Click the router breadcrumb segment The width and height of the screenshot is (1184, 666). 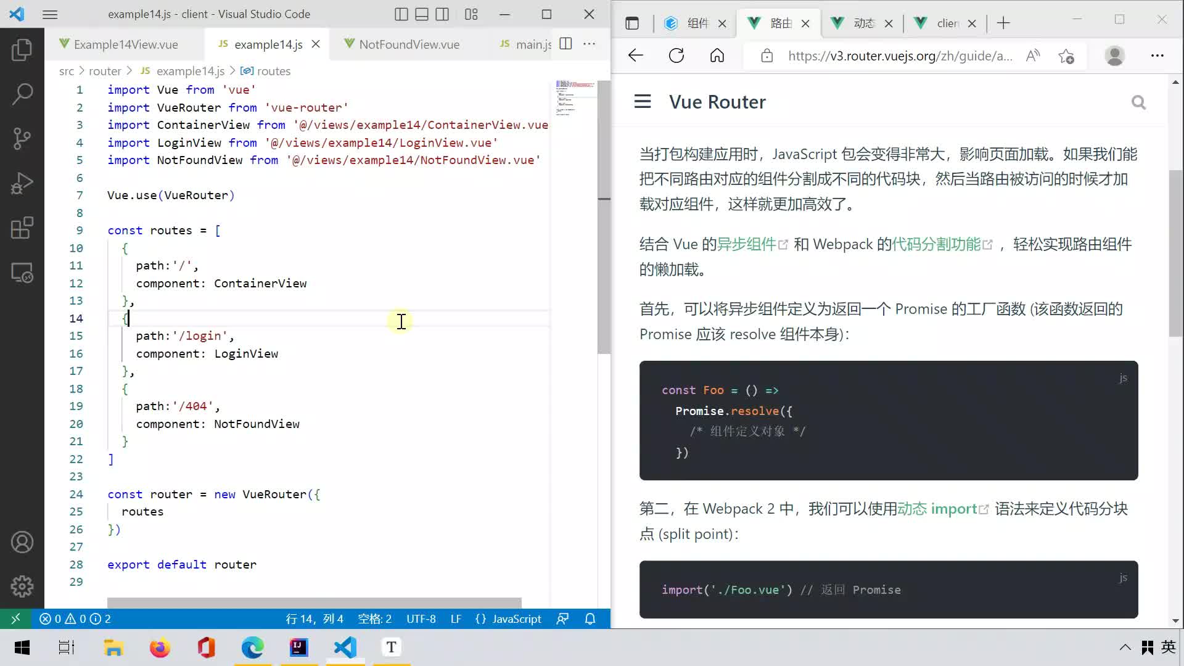[x=105, y=71]
